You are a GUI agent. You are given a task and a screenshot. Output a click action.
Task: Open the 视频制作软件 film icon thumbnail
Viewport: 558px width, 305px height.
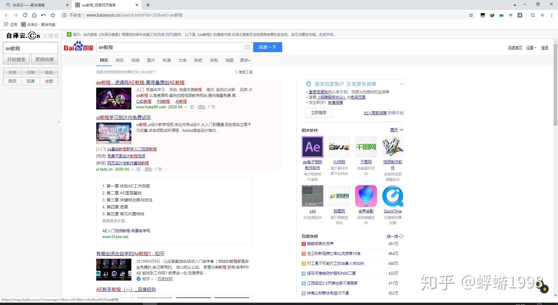tap(393, 147)
